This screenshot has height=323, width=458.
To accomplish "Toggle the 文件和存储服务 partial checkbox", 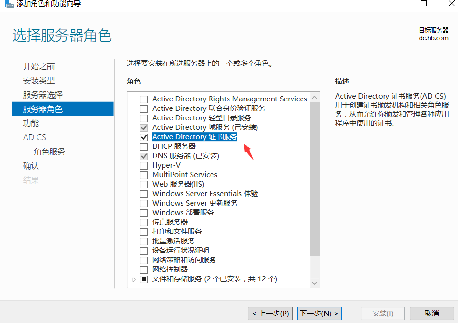I will coord(144,279).
